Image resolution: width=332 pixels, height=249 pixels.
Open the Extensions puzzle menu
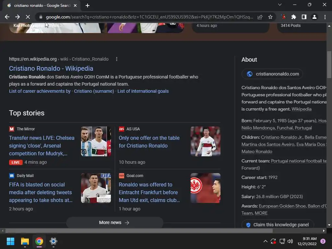(294, 17)
